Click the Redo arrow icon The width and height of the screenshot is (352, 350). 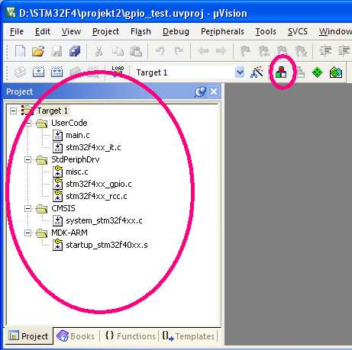coord(179,51)
